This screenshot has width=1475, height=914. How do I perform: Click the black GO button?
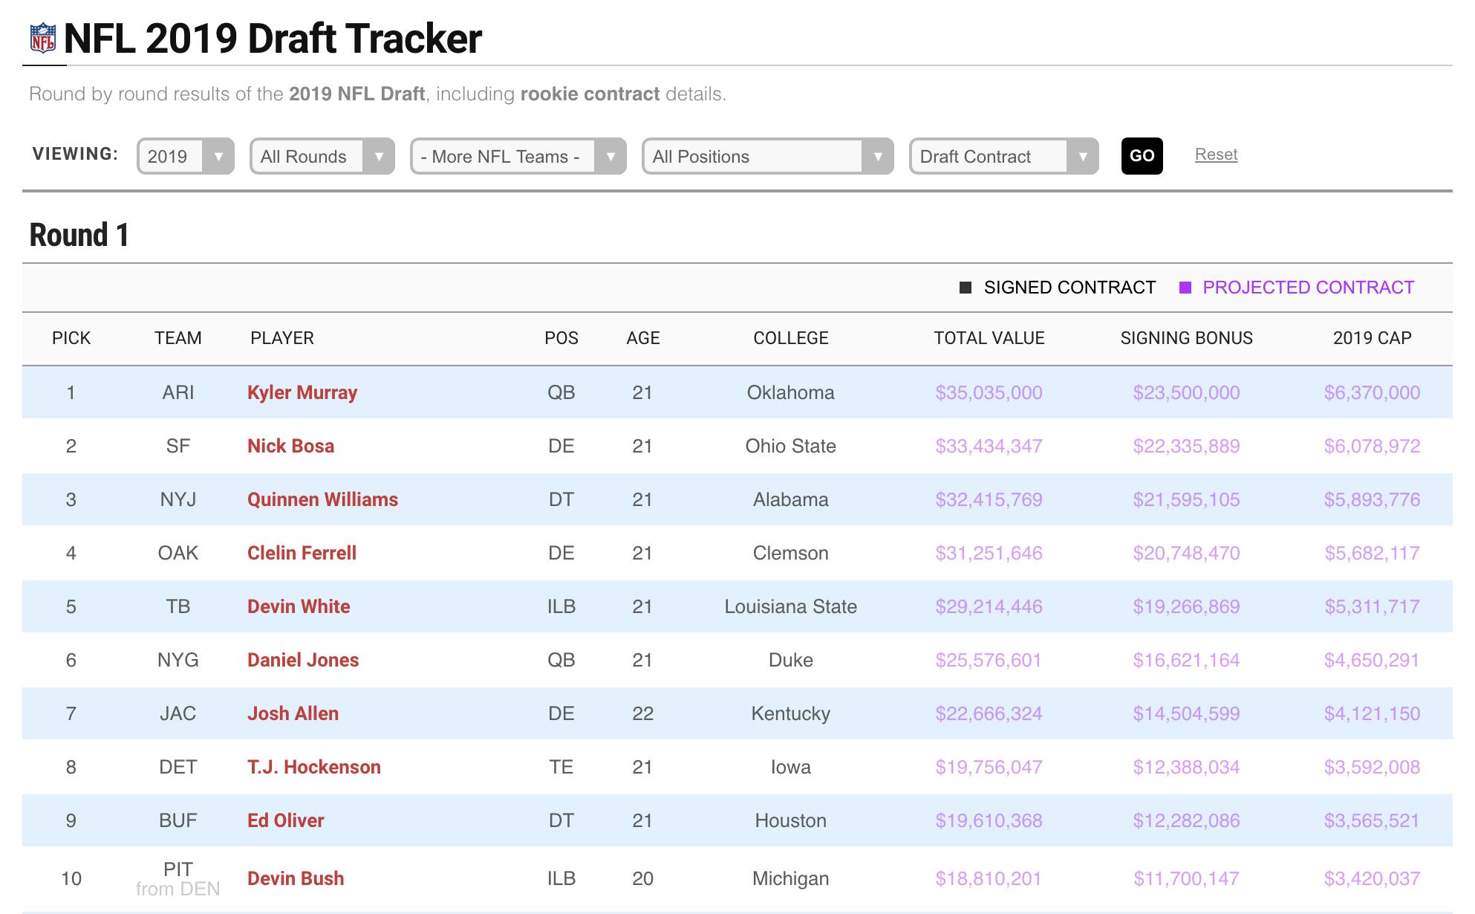tap(1142, 156)
